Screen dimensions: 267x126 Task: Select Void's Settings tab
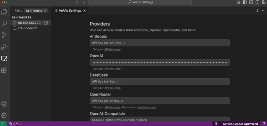click(70, 11)
